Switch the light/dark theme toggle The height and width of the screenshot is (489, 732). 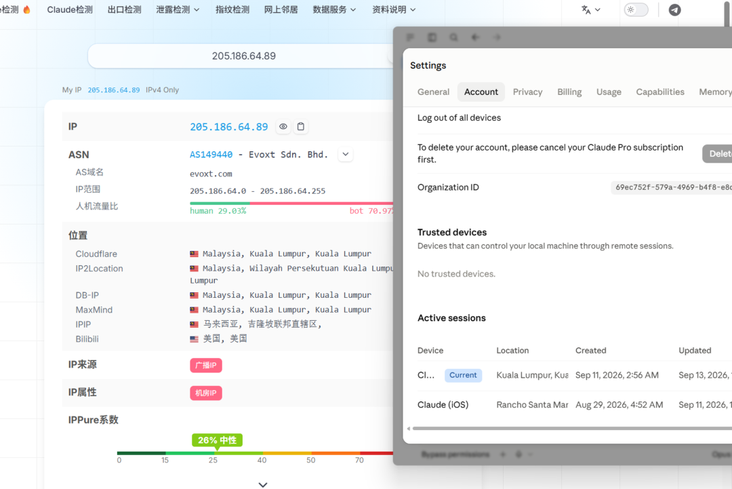636,9
